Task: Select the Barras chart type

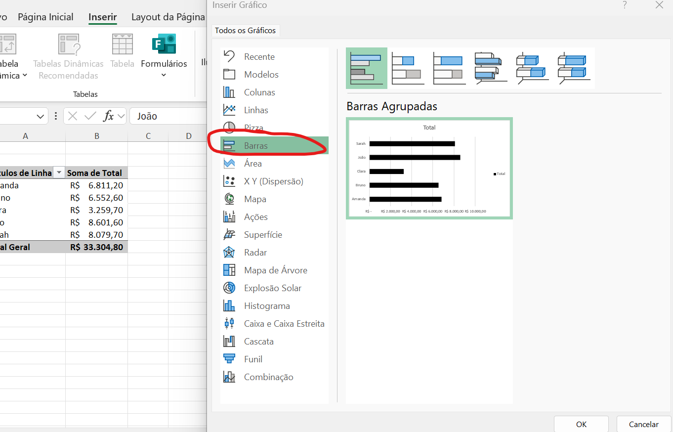Action: pyautogui.click(x=274, y=146)
